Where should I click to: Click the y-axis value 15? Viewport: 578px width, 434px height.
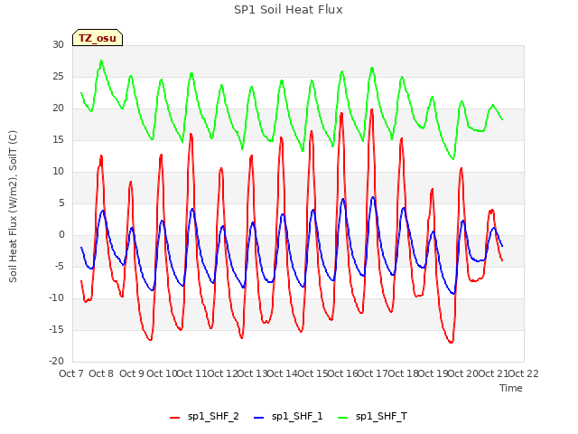pyautogui.click(x=58, y=140)
